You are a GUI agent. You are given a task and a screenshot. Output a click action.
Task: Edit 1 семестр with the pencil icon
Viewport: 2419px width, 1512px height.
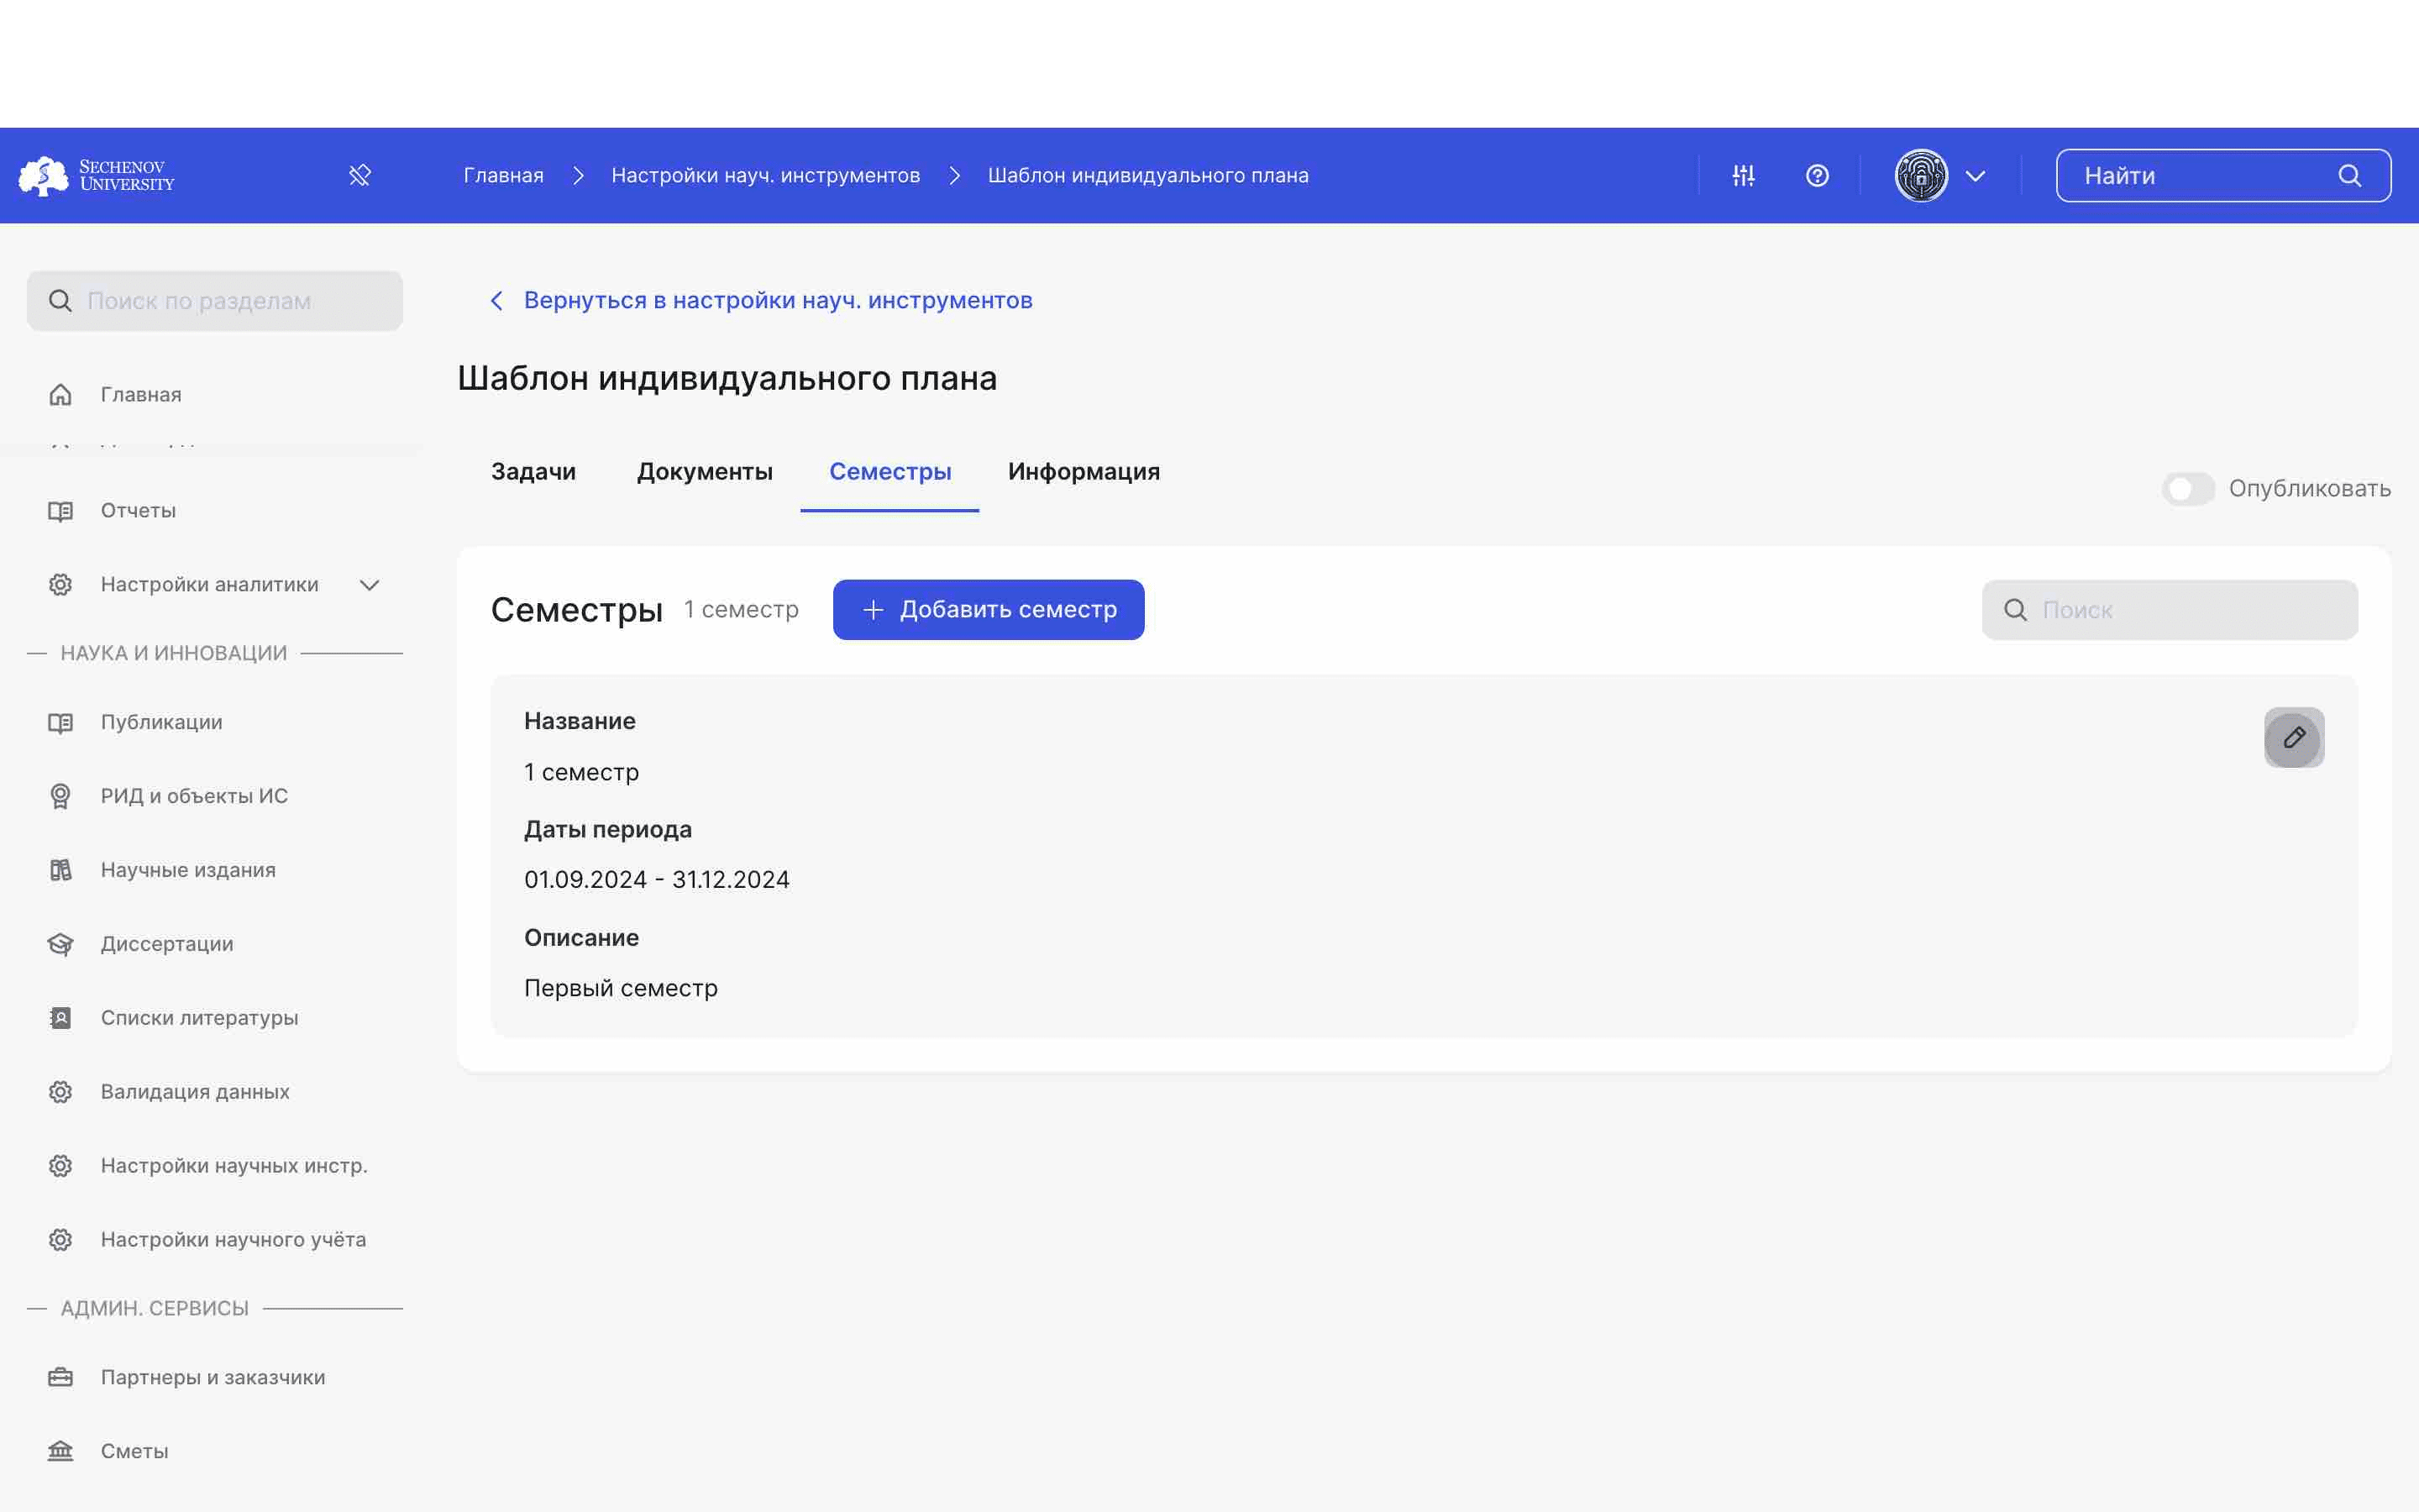[2294, 738]
